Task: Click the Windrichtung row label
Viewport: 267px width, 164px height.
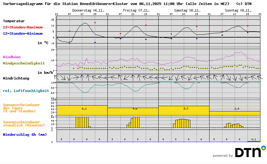Action: (x=16, y=78)
